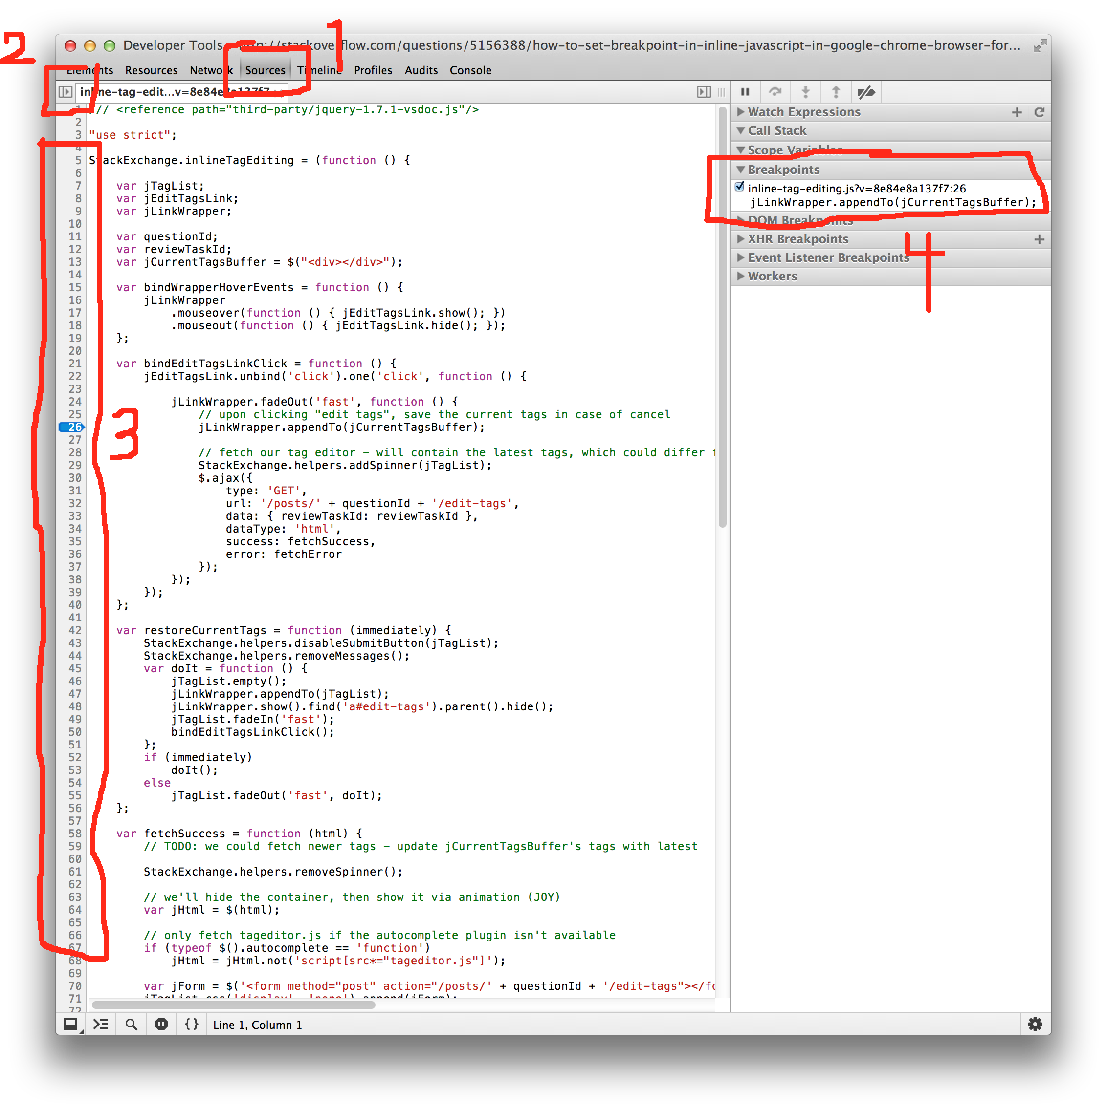Click the Step out icon

[836, 92]
